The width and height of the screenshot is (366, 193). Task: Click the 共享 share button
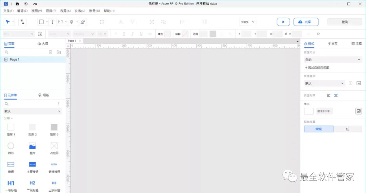306,22
